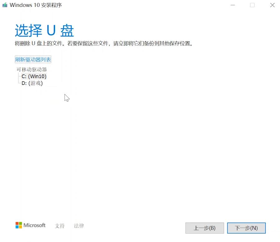
Task: Click the focused outline around 刷新驱动器列表
Action: pos(33,59)
